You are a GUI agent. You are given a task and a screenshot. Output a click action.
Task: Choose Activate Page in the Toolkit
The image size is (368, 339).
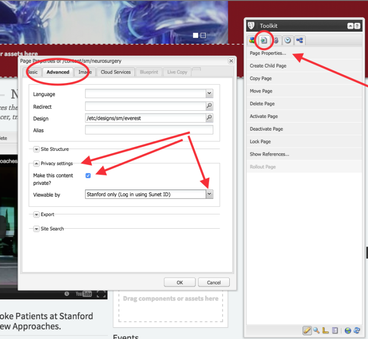[264, 116]
